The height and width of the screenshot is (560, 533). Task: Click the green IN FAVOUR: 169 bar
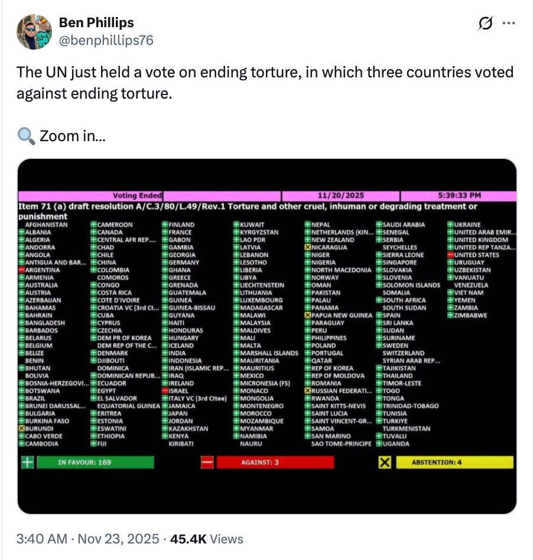pyautogui.click(x=95, y=463)
